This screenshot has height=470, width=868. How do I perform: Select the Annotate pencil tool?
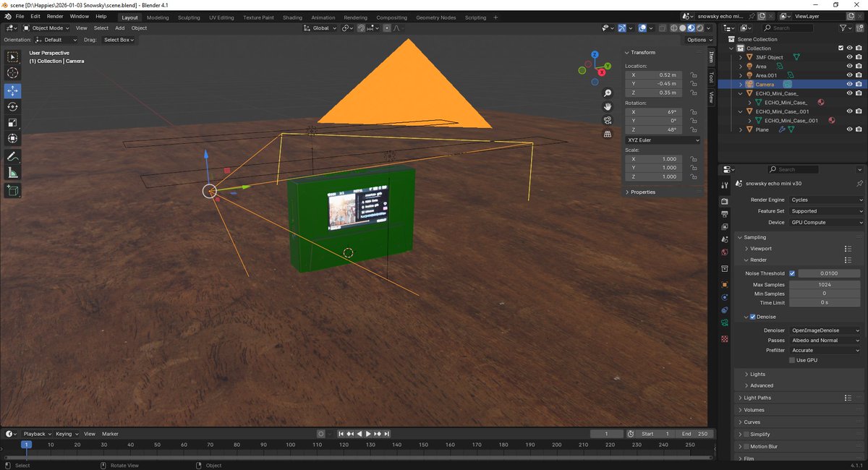pyautogui.click(x=13, y=156)
